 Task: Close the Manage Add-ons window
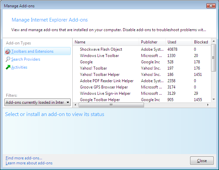point(211,6)
